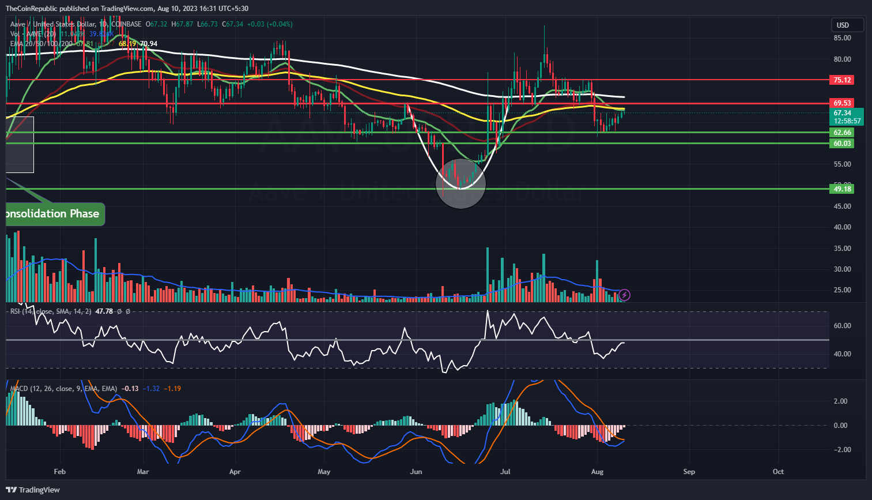Viewport: 872px width, 500px height.
Task: Click the 40.00 tick on price axis
Action: pos(843,227)
